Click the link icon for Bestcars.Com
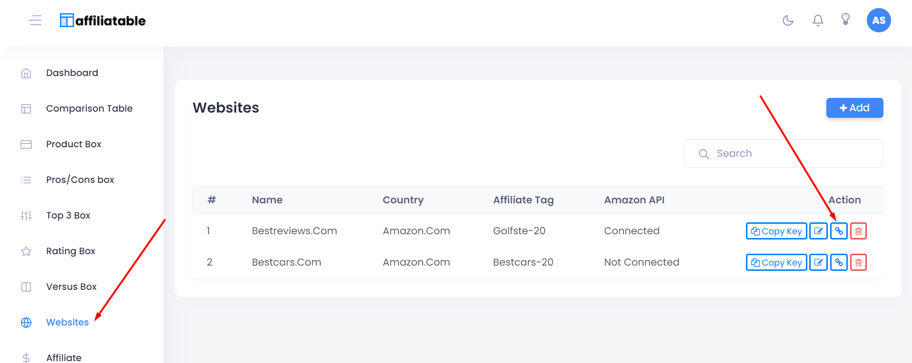The width and height of the screenshot is (912, 363). click(x=839, y=262)
